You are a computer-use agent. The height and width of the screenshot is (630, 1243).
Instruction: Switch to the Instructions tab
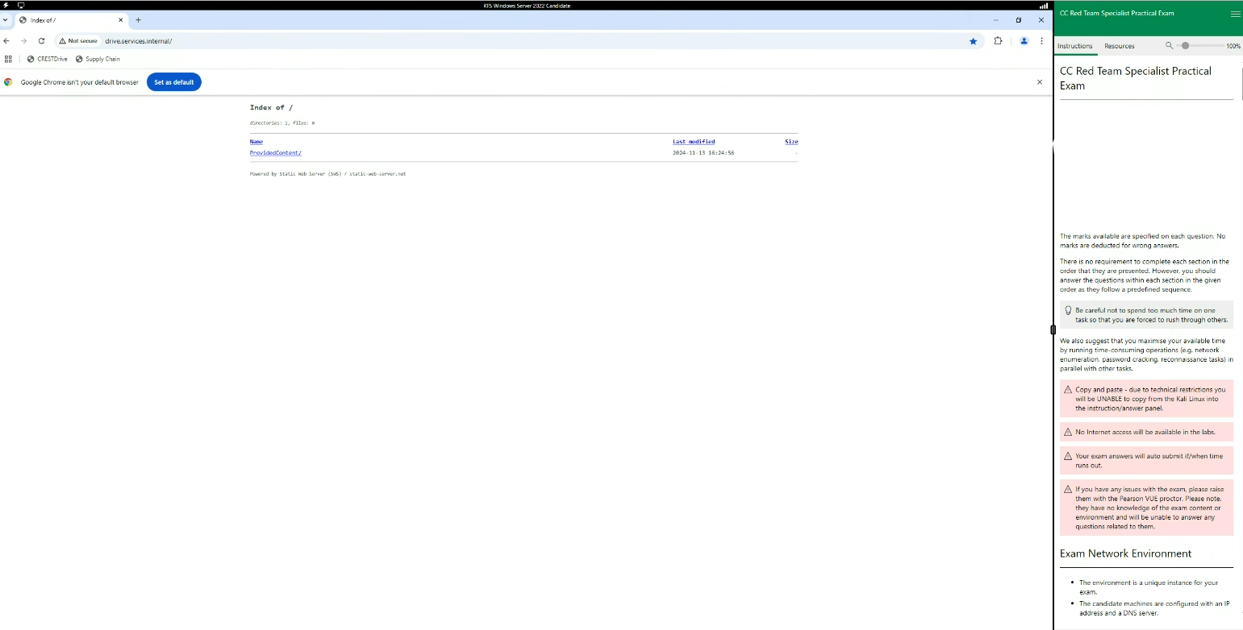(x=1075, y=46)
